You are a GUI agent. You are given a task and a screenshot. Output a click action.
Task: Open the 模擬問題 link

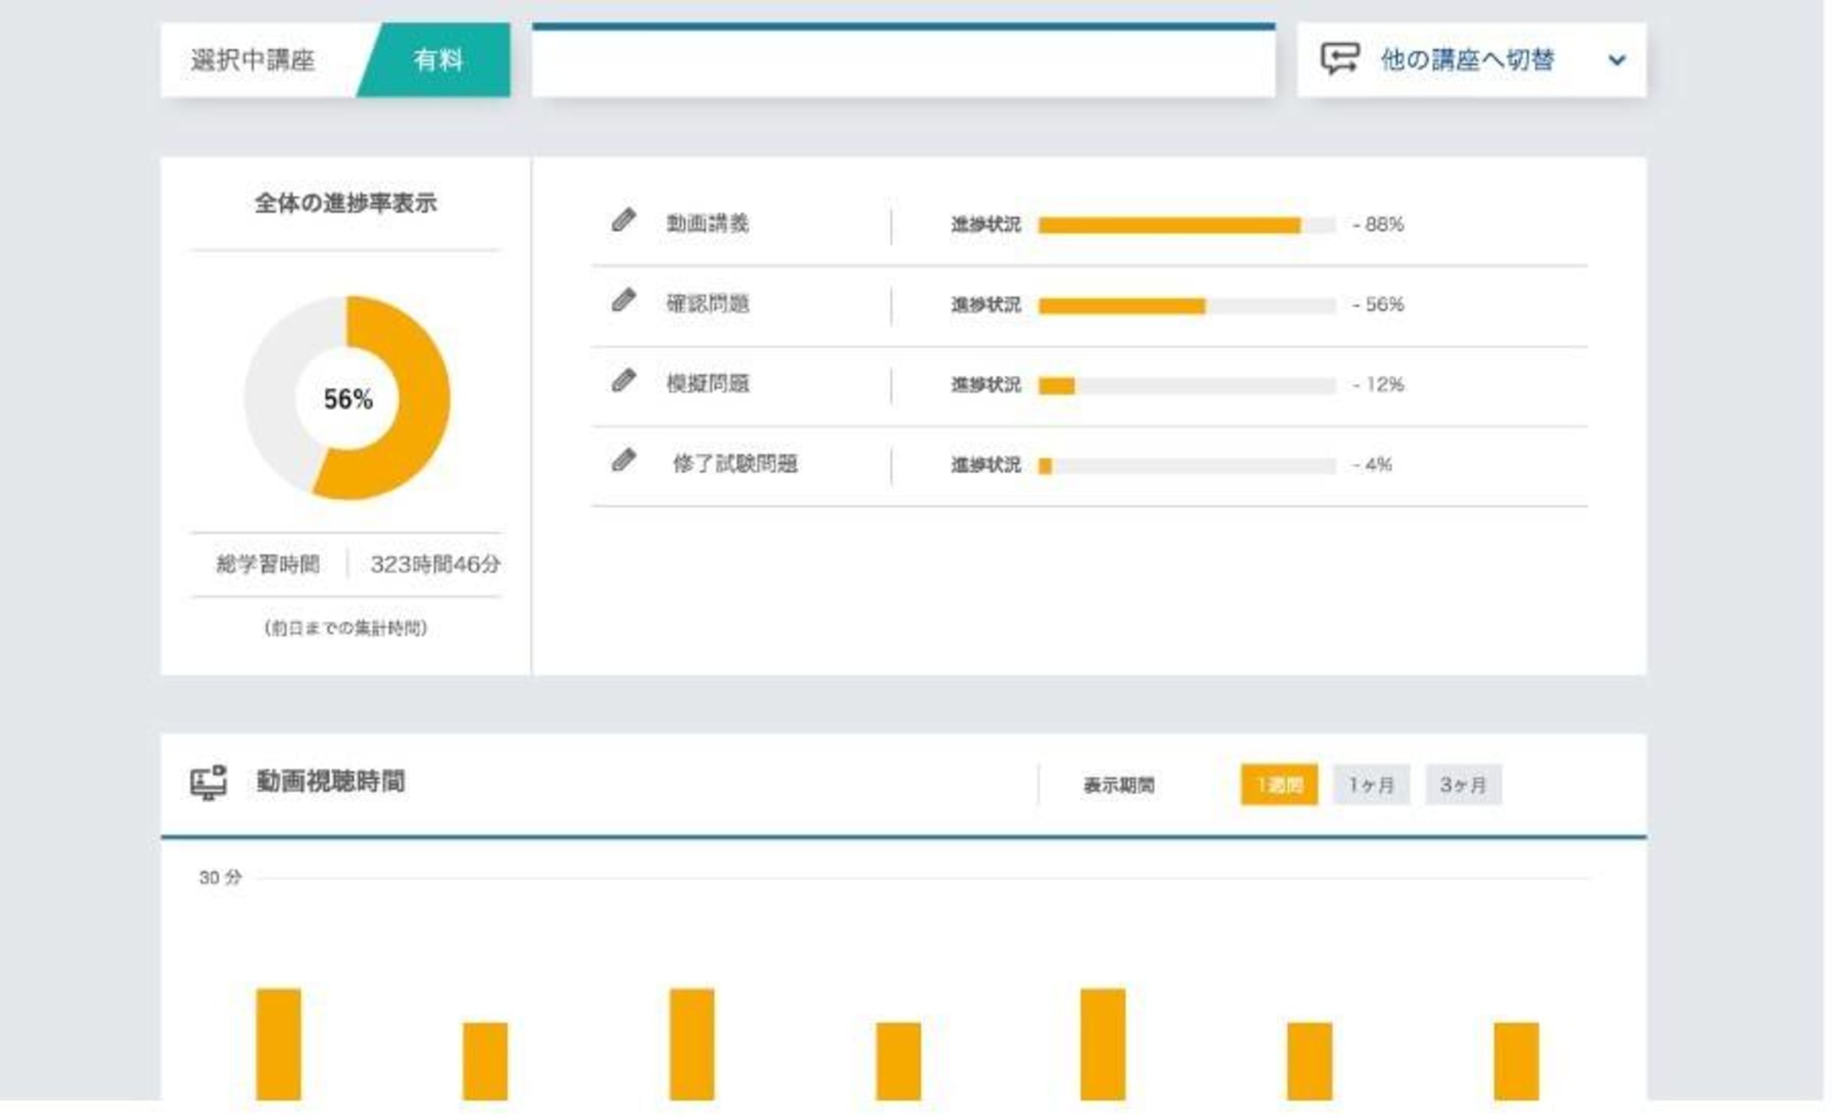pos(707,384)
